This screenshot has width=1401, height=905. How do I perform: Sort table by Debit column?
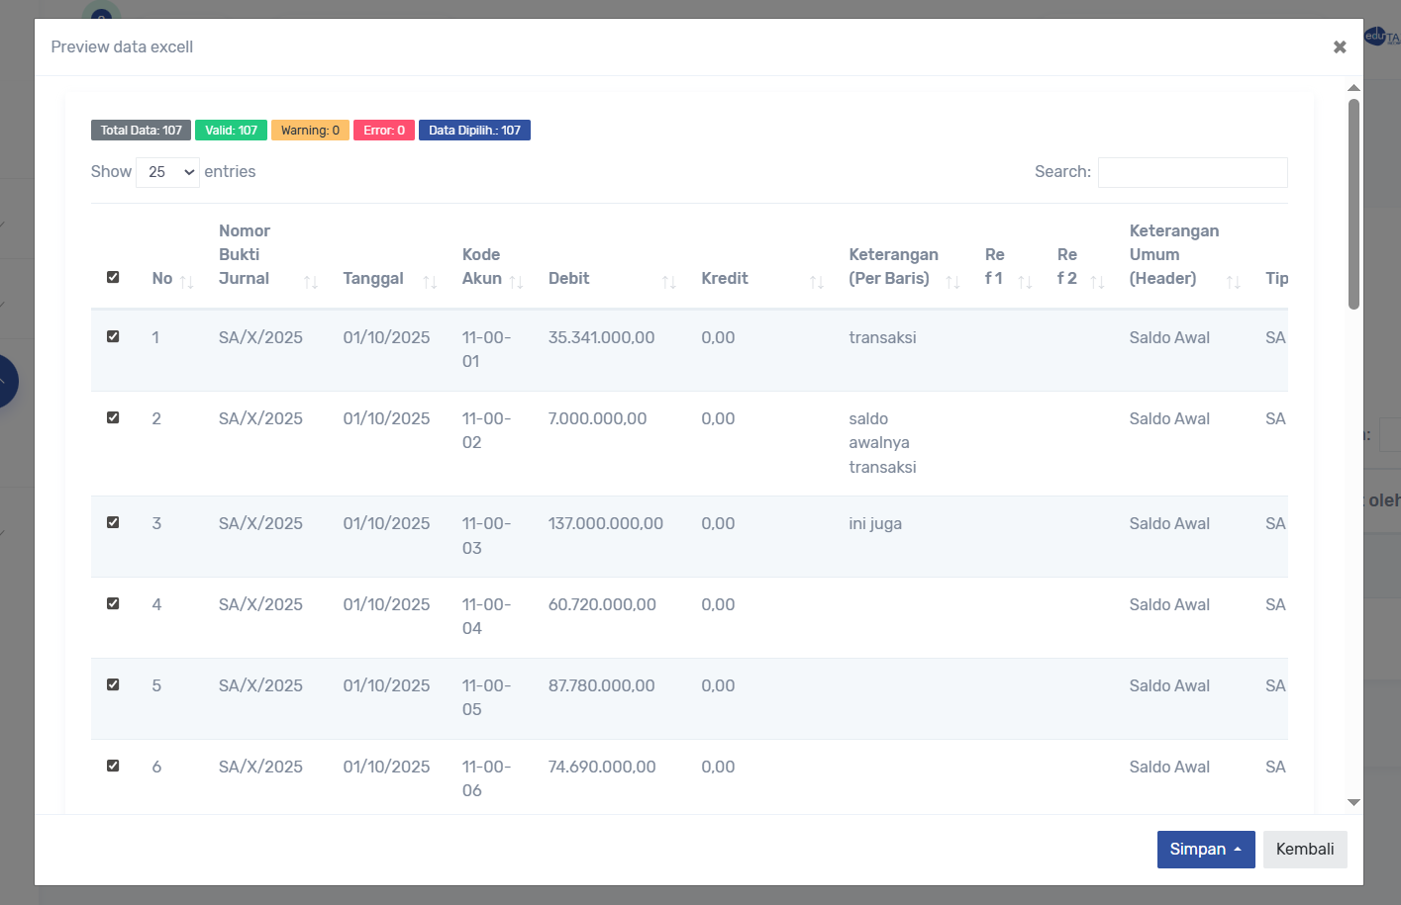coord(611,279)
